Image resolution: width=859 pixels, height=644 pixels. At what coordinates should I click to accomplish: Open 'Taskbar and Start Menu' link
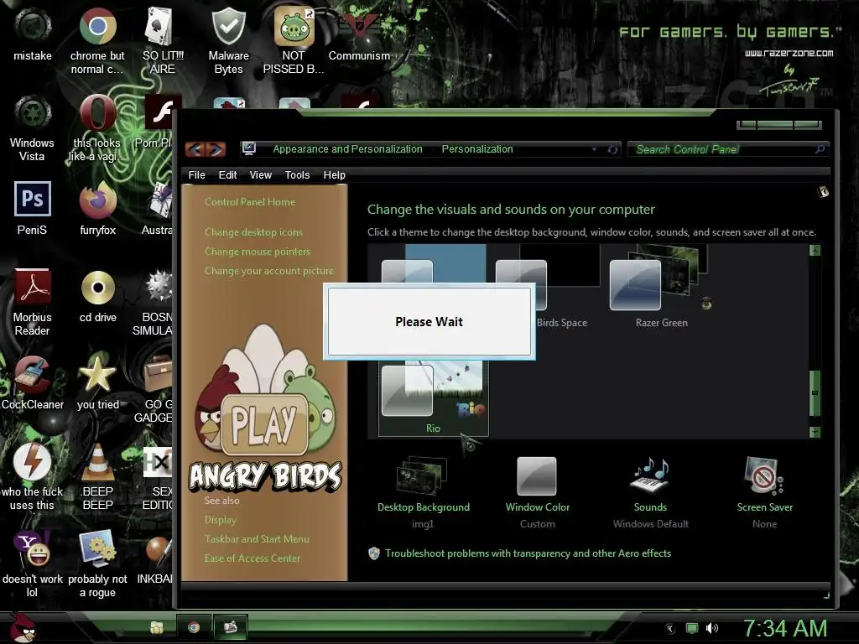257,539
